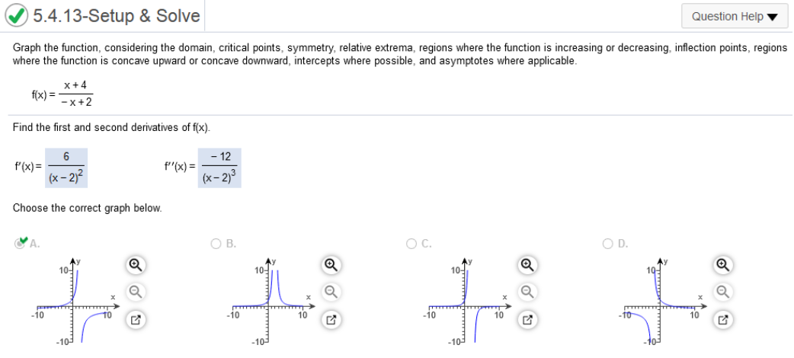Select answer choice C radio button
Viewport: 794px width, 358px height.
(x=411, y=244)
